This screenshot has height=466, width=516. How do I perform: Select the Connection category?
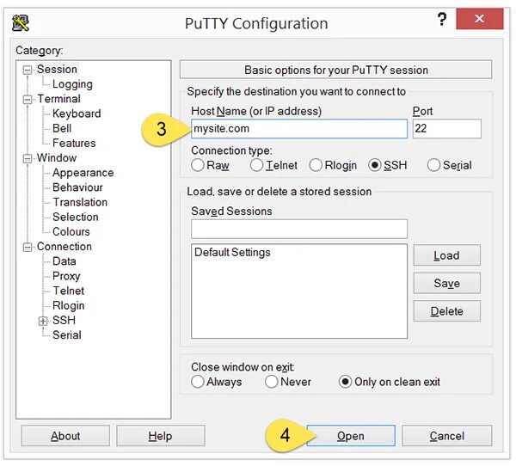64,247
